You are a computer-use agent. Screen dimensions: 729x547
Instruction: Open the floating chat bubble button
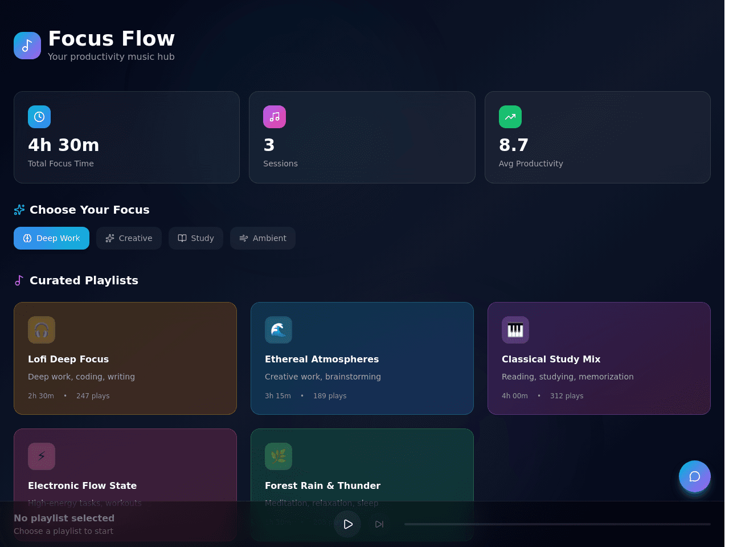(695, 476)
